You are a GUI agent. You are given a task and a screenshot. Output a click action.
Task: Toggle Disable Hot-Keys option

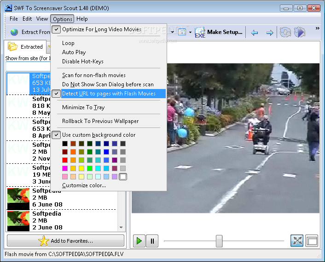point(109,61)
